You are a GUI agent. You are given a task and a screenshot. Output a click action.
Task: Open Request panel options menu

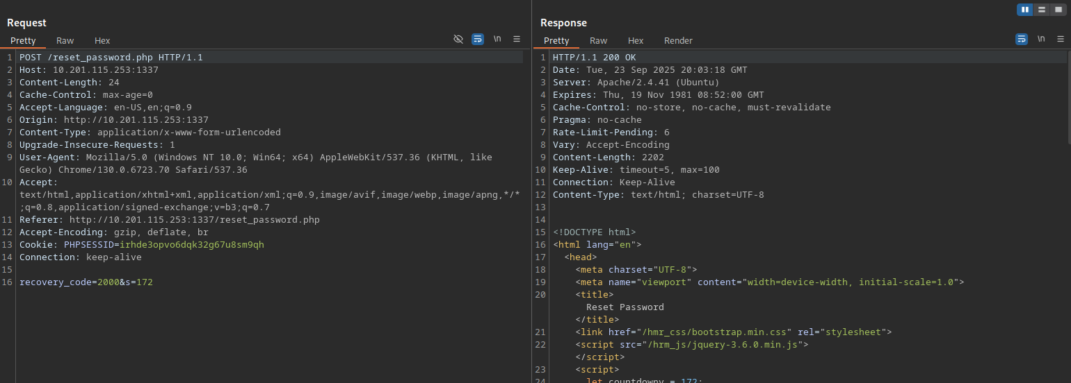[517, 39]
